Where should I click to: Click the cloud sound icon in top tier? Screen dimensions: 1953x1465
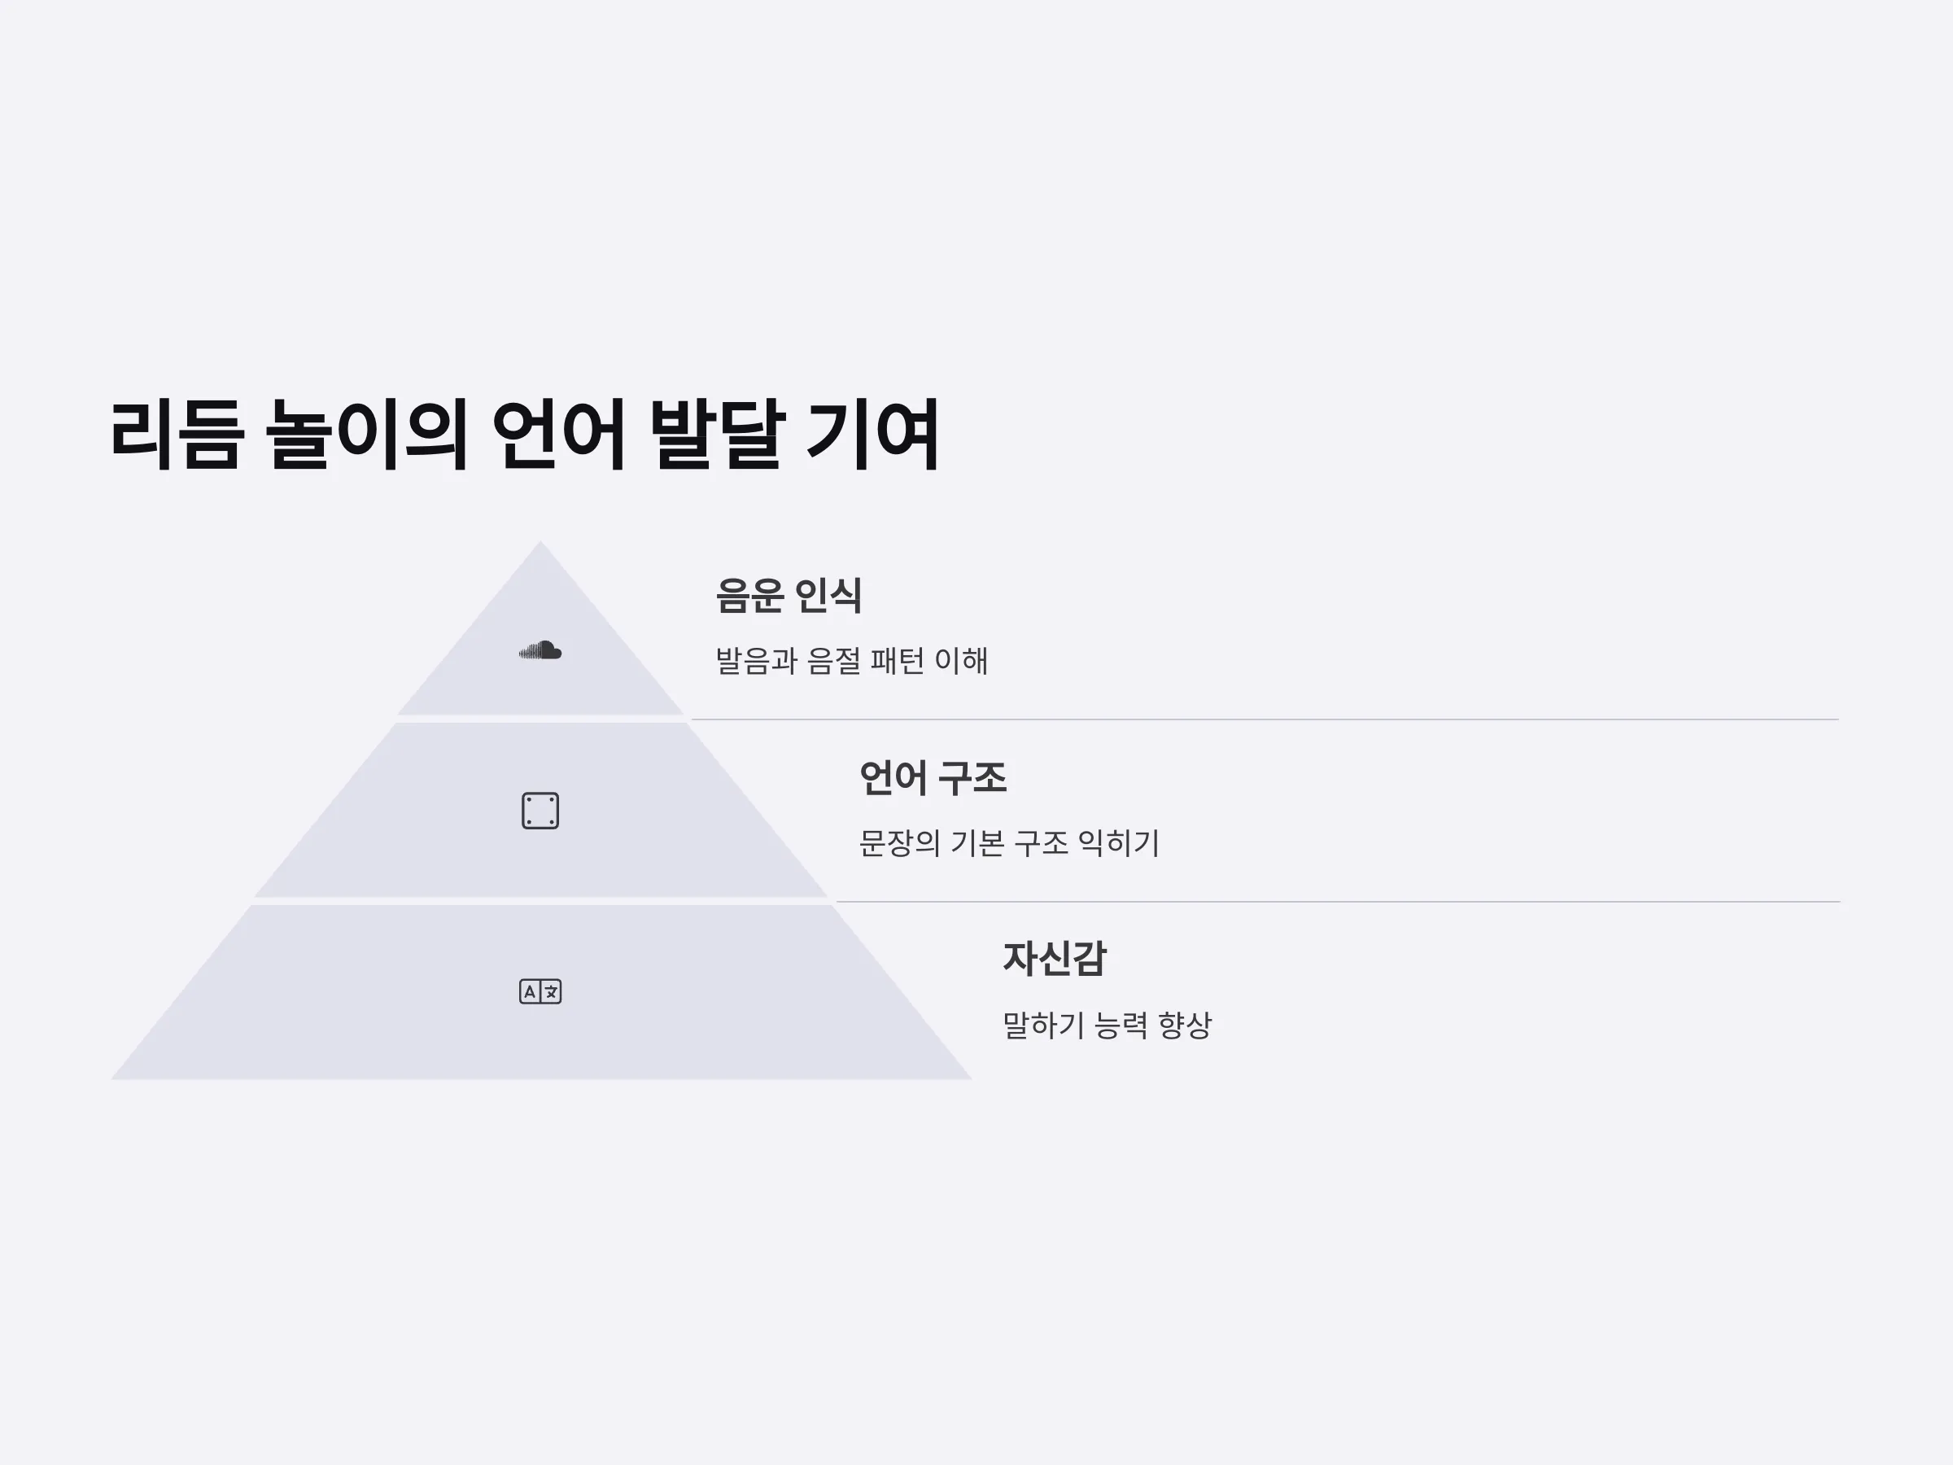pos(540,651)
